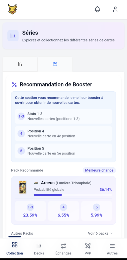
Task: Click the chevron next to Voir 6 packs
Action: click(112, 233)
